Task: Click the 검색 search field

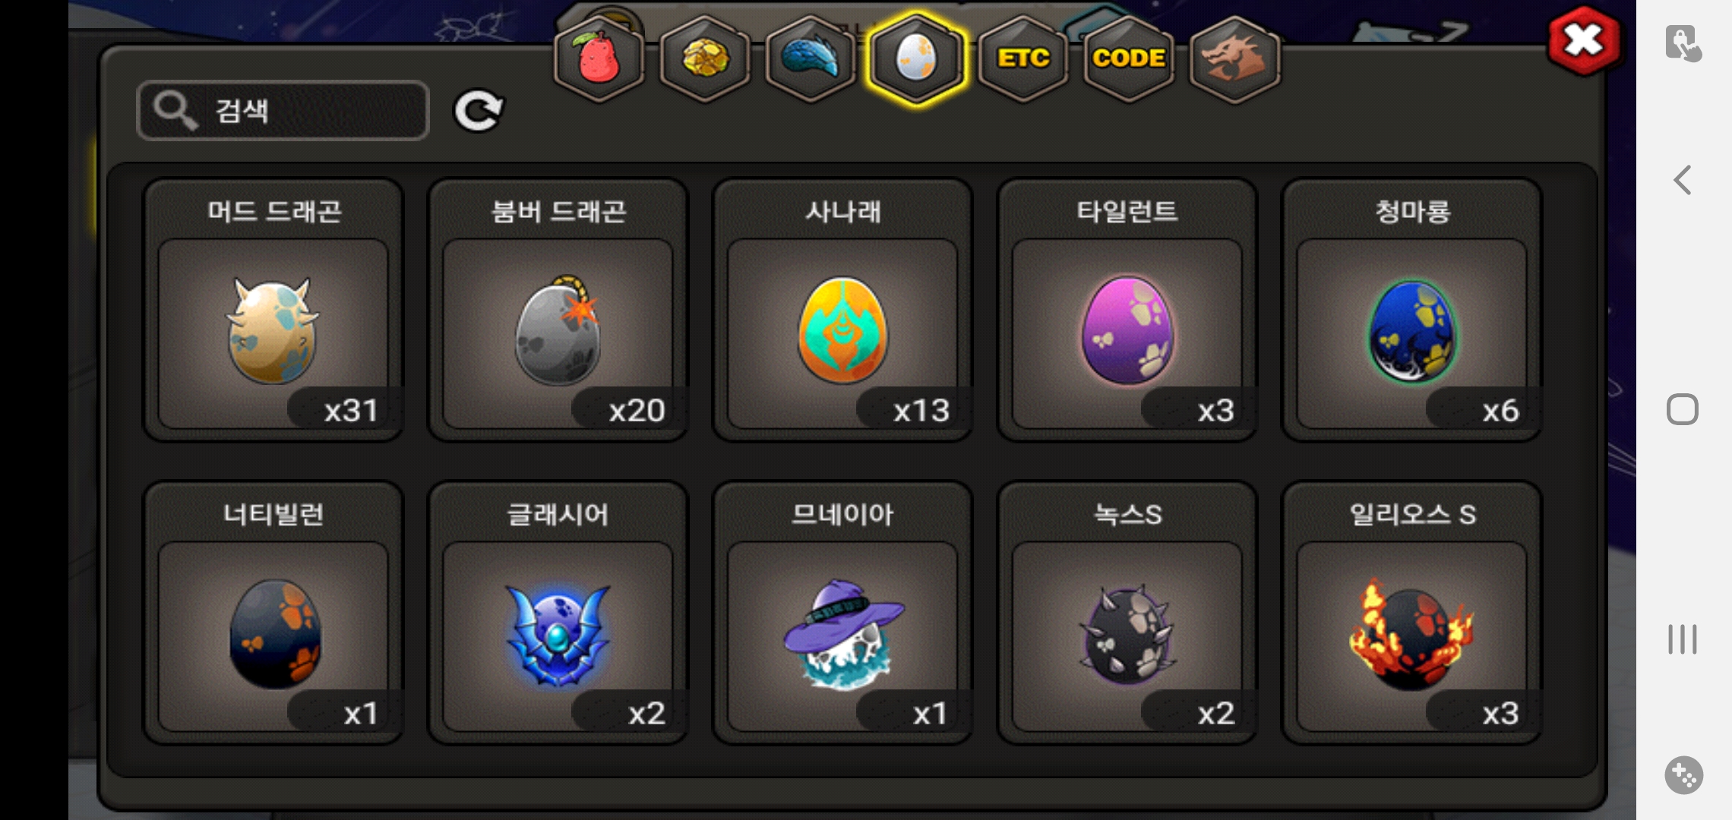Action: click(283, 111)
